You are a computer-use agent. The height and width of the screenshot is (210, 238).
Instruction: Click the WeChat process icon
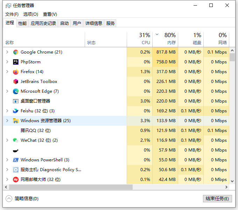coord(15,140)
